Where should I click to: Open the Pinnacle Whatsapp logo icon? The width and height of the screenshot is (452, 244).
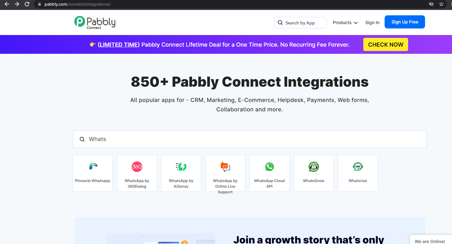(93, 166)
